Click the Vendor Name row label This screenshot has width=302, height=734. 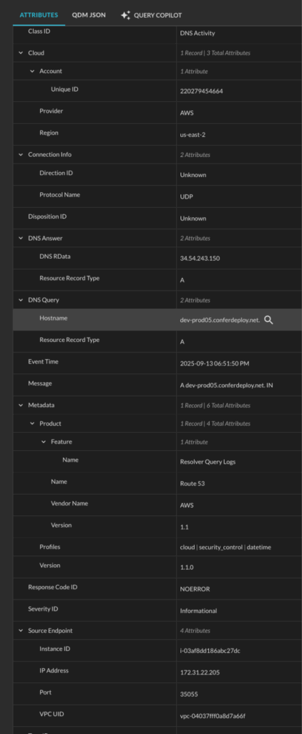(69, 504)
